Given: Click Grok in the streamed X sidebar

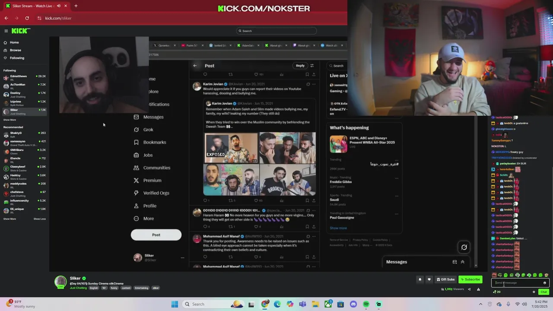Looking at the screenshot, I should 143,130.
